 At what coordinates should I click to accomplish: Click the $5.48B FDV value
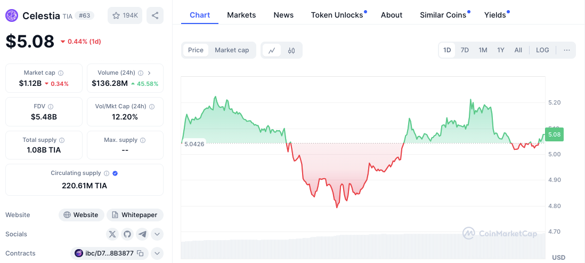coord(44,117)
